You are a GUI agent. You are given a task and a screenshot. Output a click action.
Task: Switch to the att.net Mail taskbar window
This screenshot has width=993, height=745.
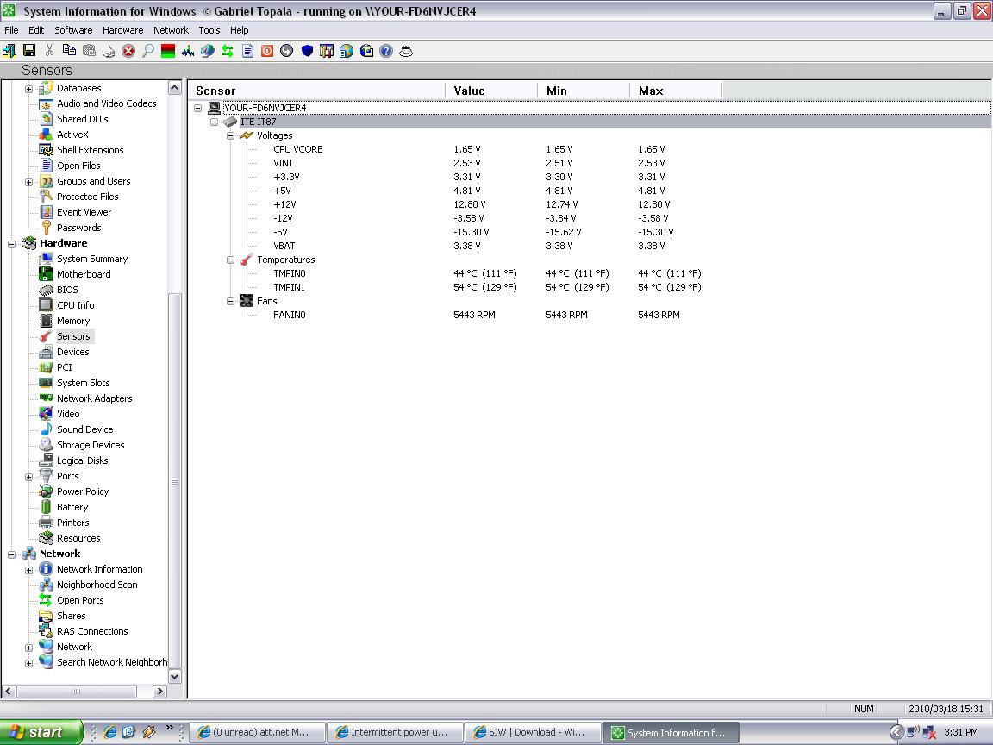pyautogui.click(x=258, y=732)
